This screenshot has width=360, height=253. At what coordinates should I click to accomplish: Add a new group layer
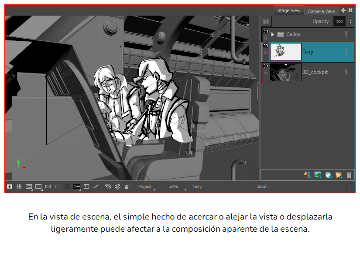[x=339, y=175]
